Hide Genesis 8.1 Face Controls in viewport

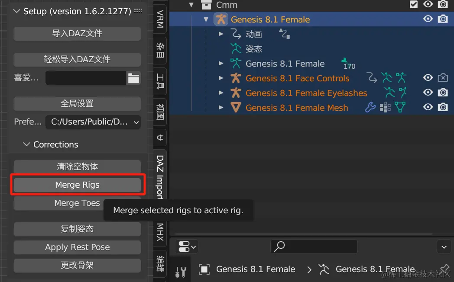pos(428,77)
